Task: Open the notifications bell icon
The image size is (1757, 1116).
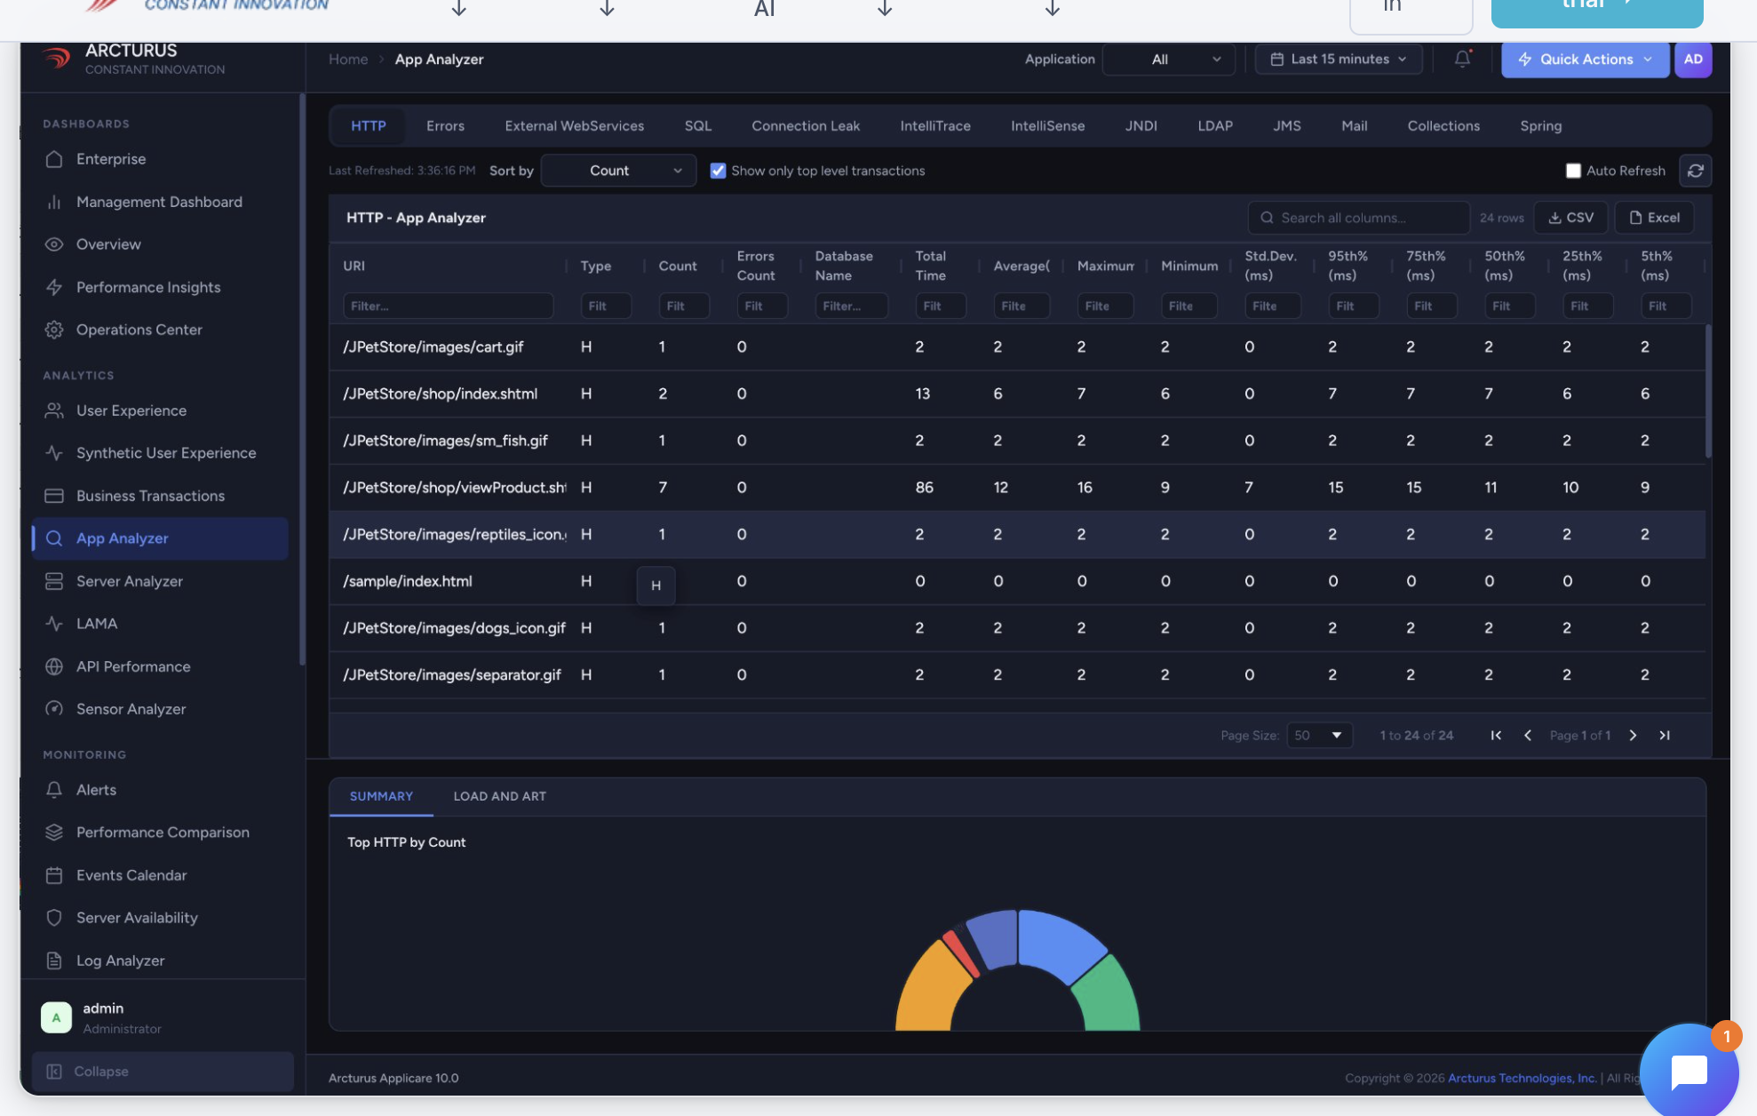Action: [1462, 59]
